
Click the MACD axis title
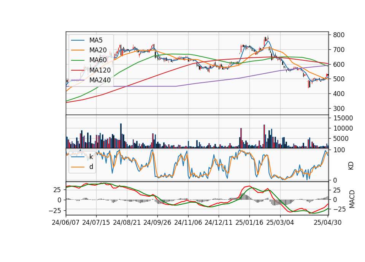[x=352, y=199]
